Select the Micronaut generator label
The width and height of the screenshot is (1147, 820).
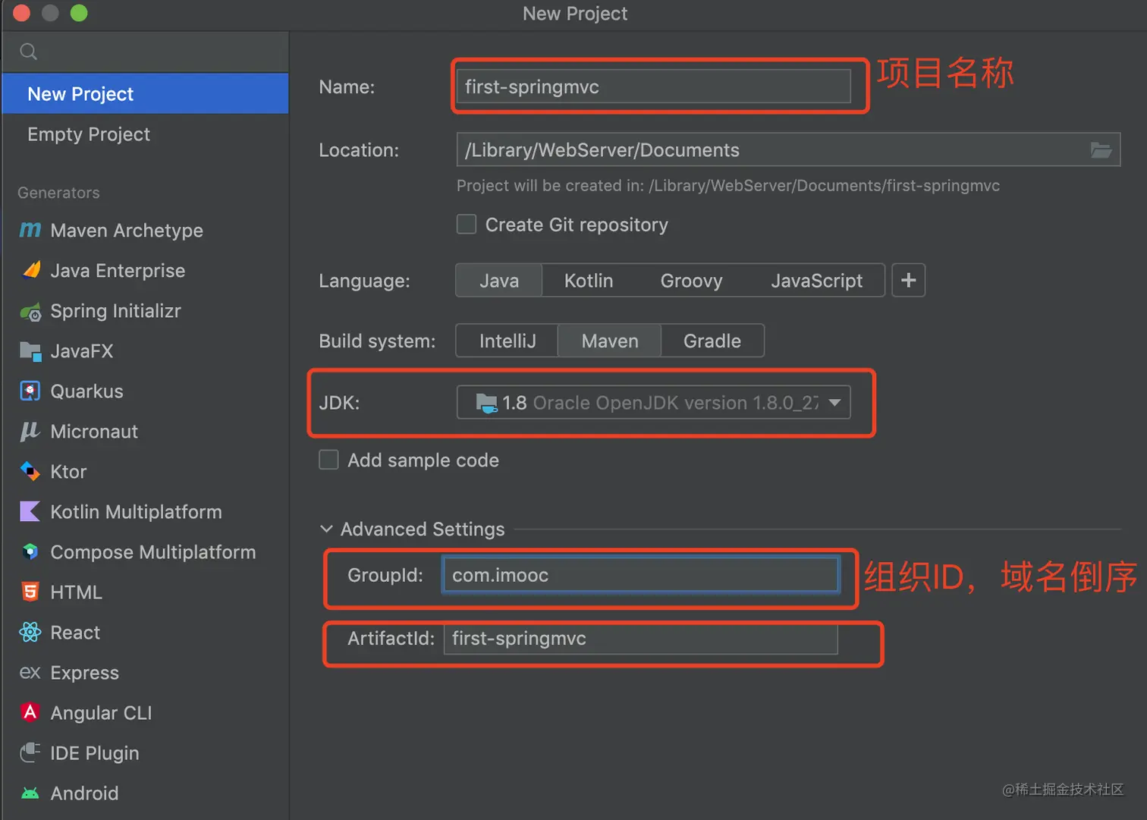[94, 432]
